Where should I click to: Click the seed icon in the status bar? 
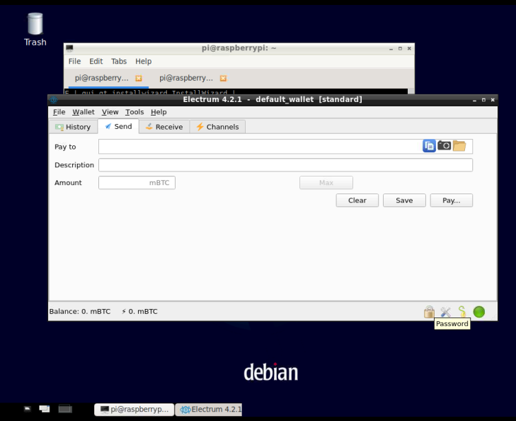462,312
